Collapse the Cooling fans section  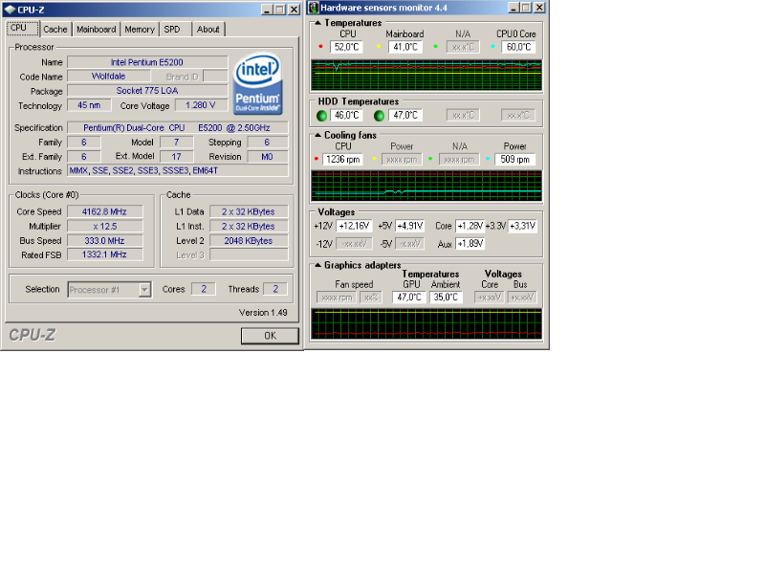click(x=318, y=135)
